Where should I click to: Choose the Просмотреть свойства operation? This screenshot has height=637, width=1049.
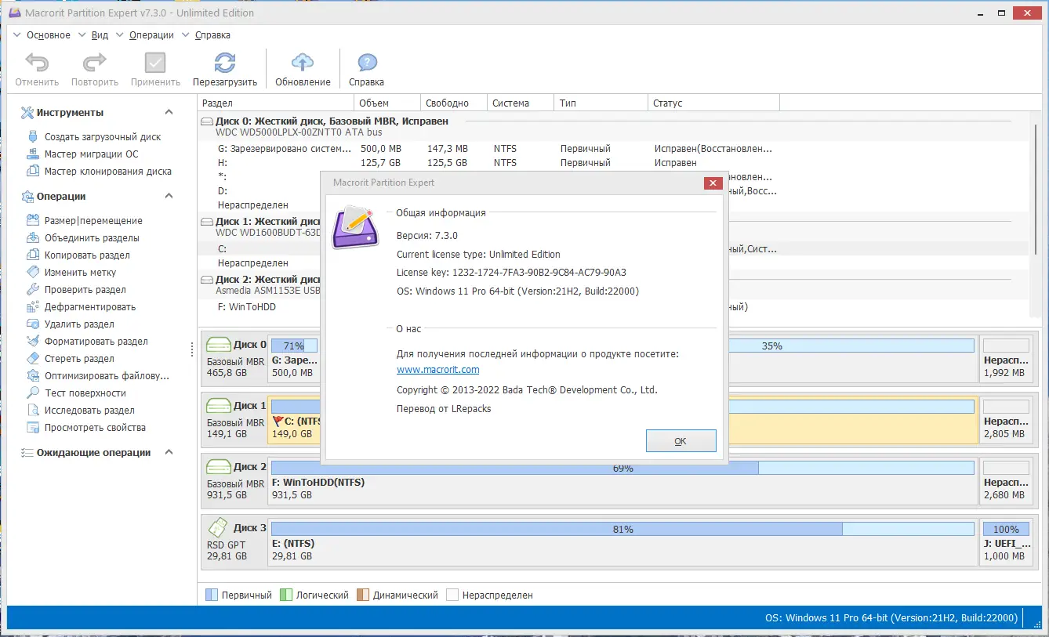pyautogui.click(x=95, y=428)
